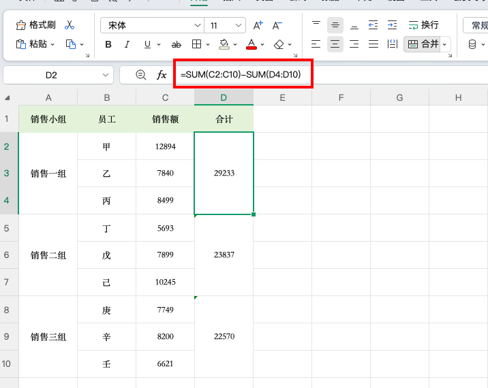Screen dimensions: 488x388
Task: Open the font color dropdown arrow
Action: 262,45
